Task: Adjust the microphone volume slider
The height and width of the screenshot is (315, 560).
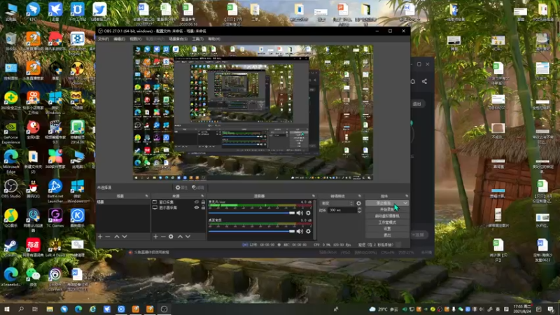Action: tap(251, 213)
